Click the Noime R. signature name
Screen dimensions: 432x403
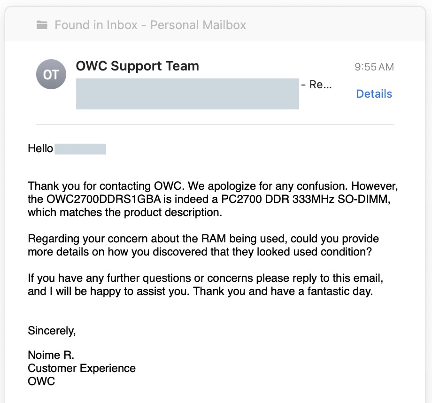tap(51, 355)
